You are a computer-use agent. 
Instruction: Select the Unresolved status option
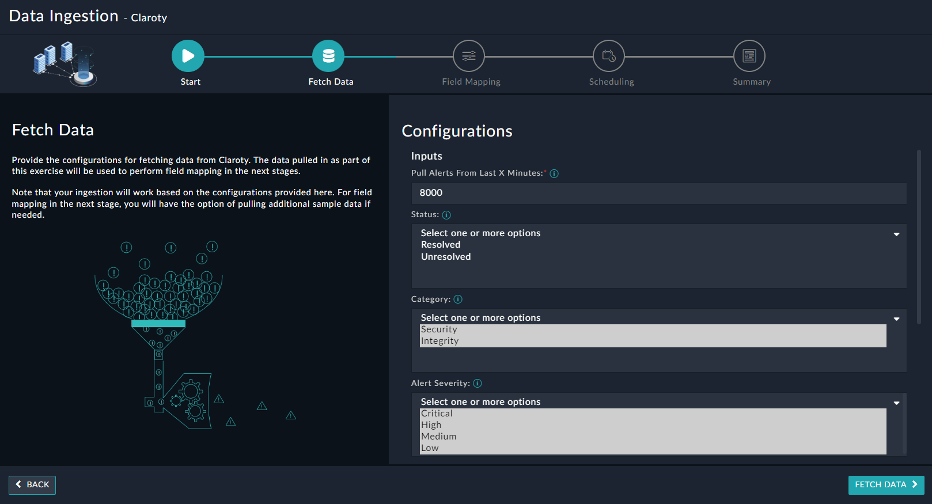point(446,257)
